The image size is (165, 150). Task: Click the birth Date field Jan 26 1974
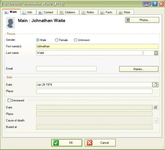pos(94,85)
